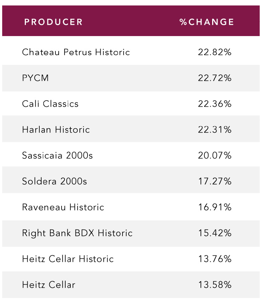Select Soldera 2000s producer
Screen dimensions: 265x302
pyautogui.click(x=55, y=181)
